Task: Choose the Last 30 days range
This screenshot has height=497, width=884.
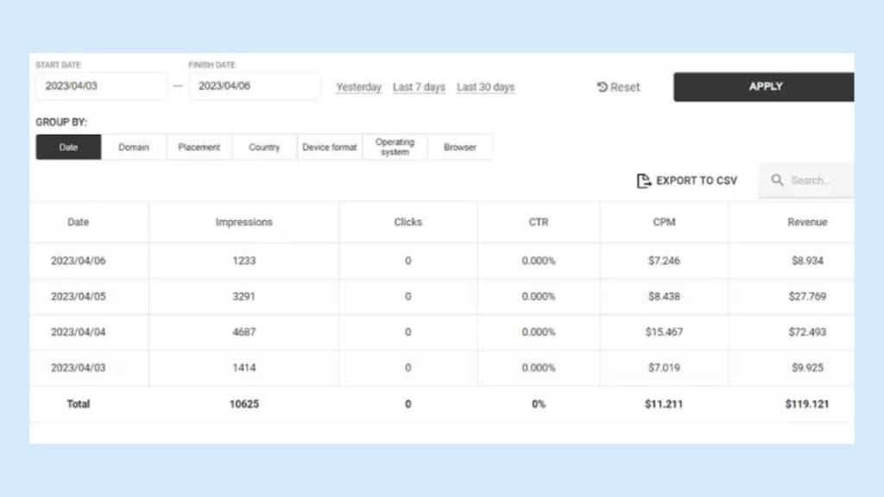Action: 485,87
